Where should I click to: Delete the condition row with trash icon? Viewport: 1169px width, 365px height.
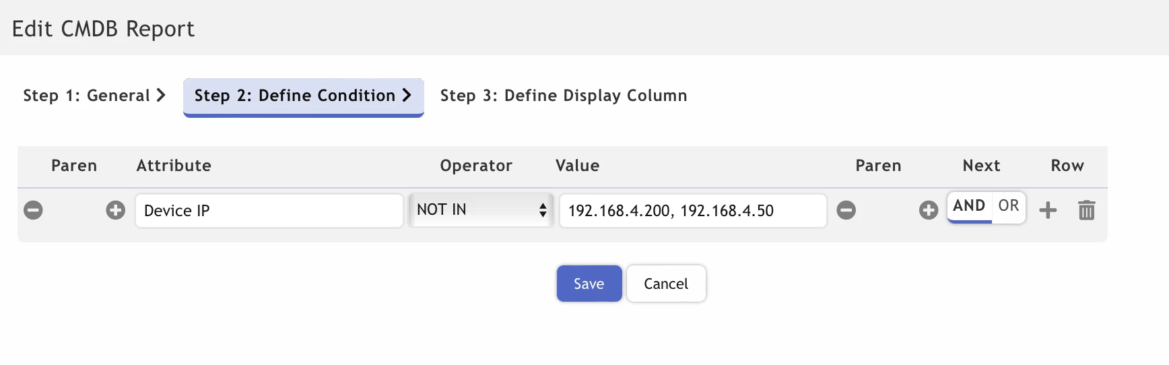1086,210
